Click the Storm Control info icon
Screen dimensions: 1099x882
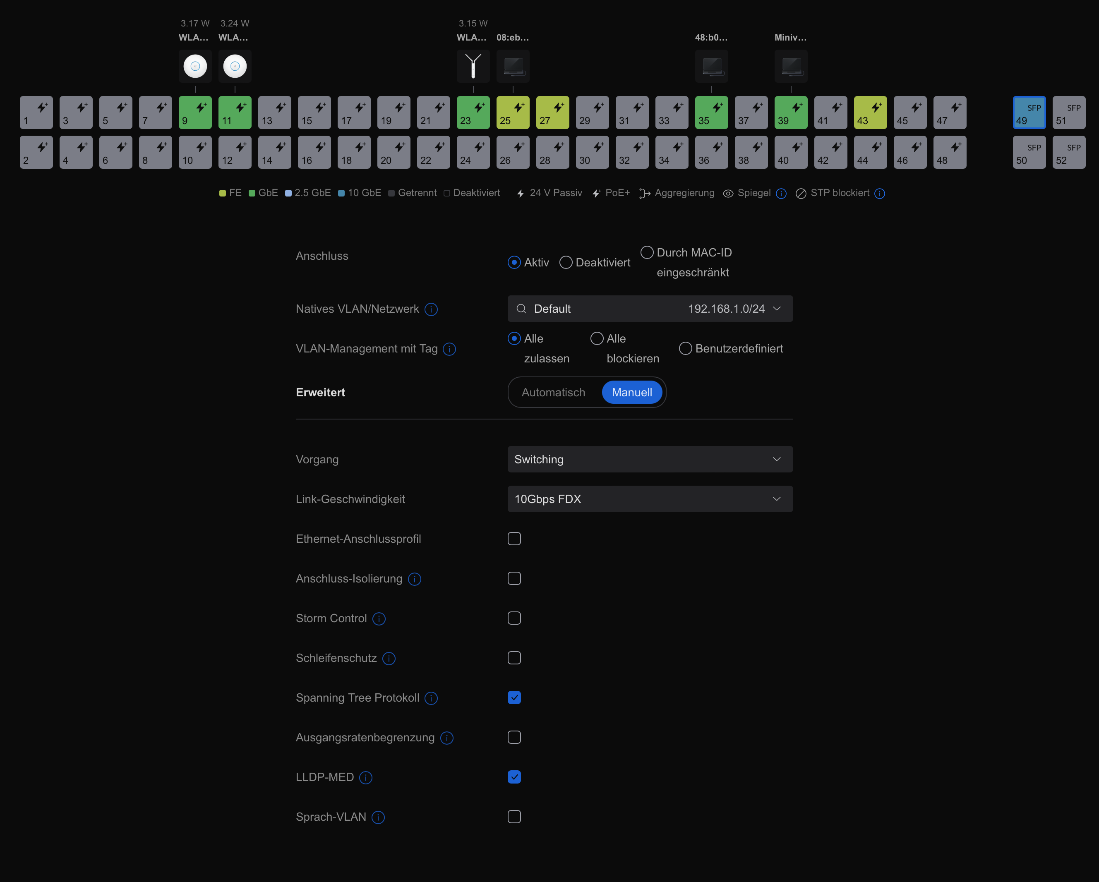(379, 618)
